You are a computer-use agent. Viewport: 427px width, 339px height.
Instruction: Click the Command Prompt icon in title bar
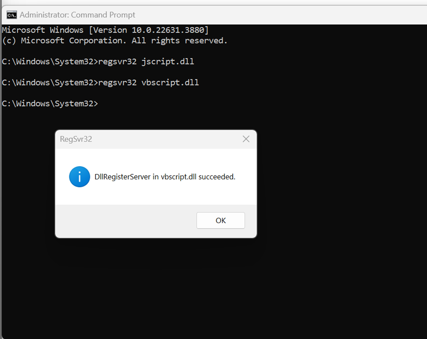pyautogui.click(x=11, y=15)
